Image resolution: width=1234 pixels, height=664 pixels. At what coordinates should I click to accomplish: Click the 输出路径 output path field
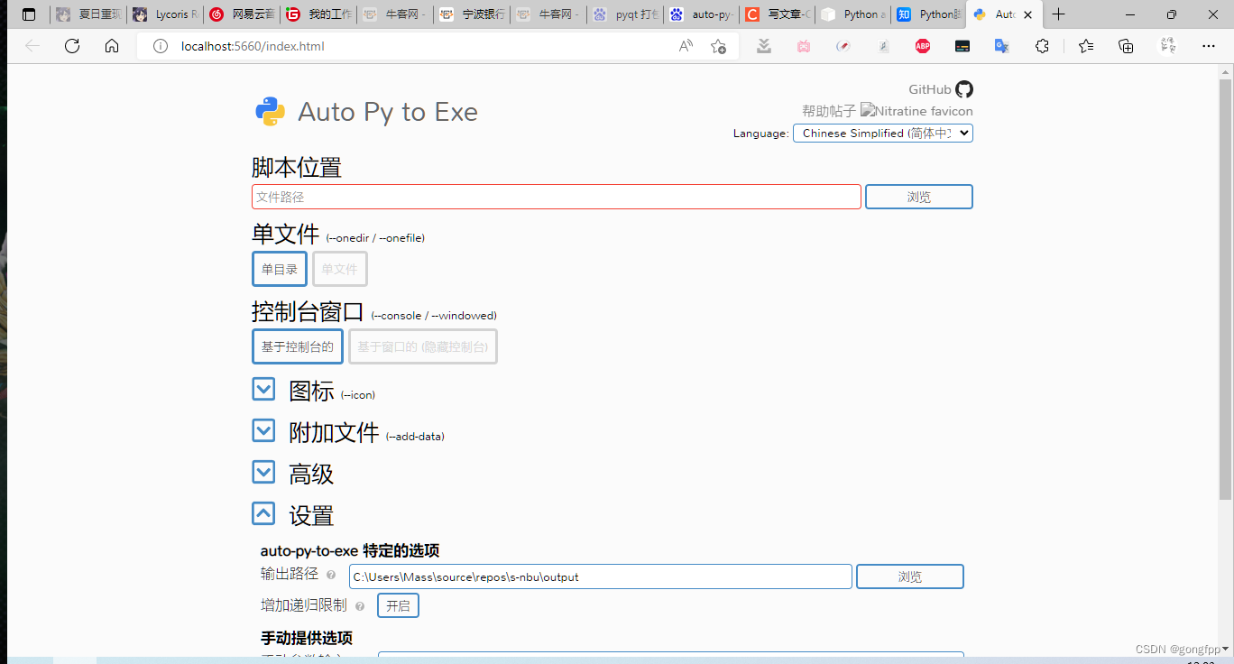(x=601, y=576)
